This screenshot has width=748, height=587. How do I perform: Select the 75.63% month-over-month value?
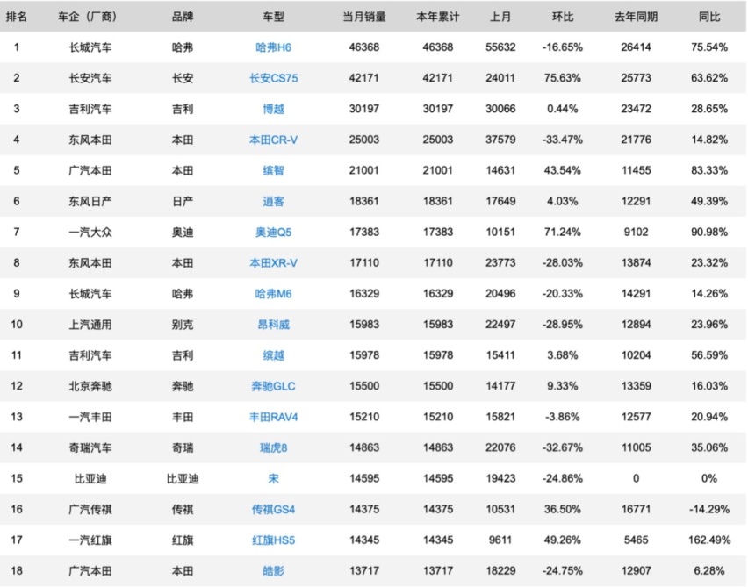coord(563,78)
